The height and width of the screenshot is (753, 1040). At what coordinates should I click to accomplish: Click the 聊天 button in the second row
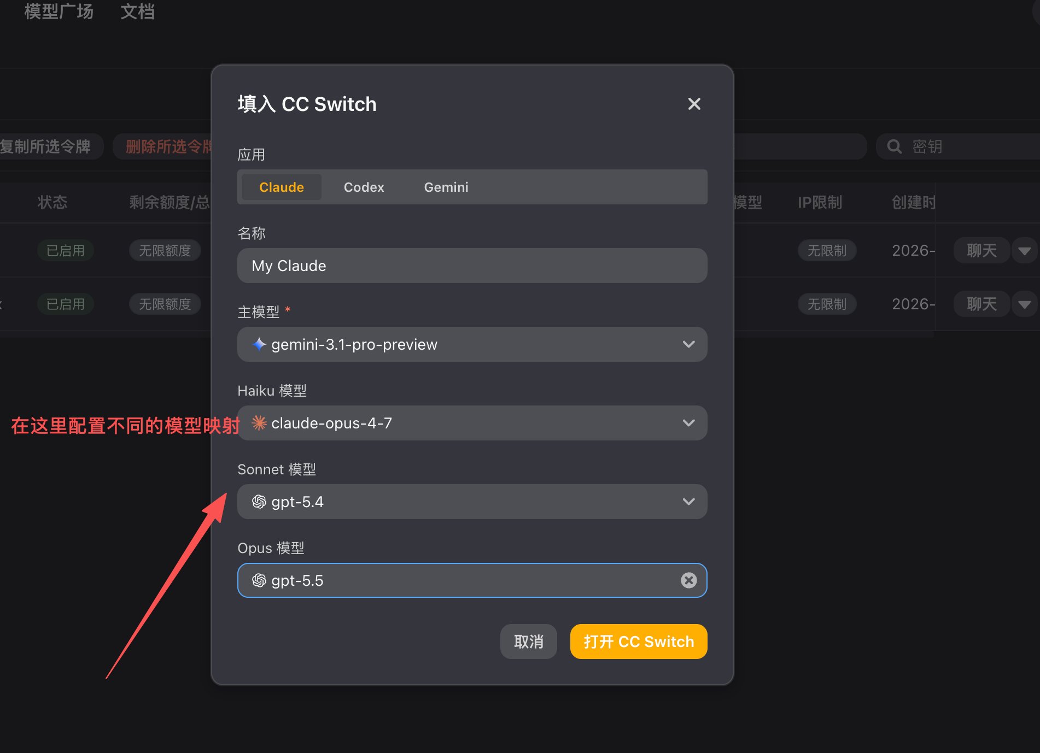(981, 304)
